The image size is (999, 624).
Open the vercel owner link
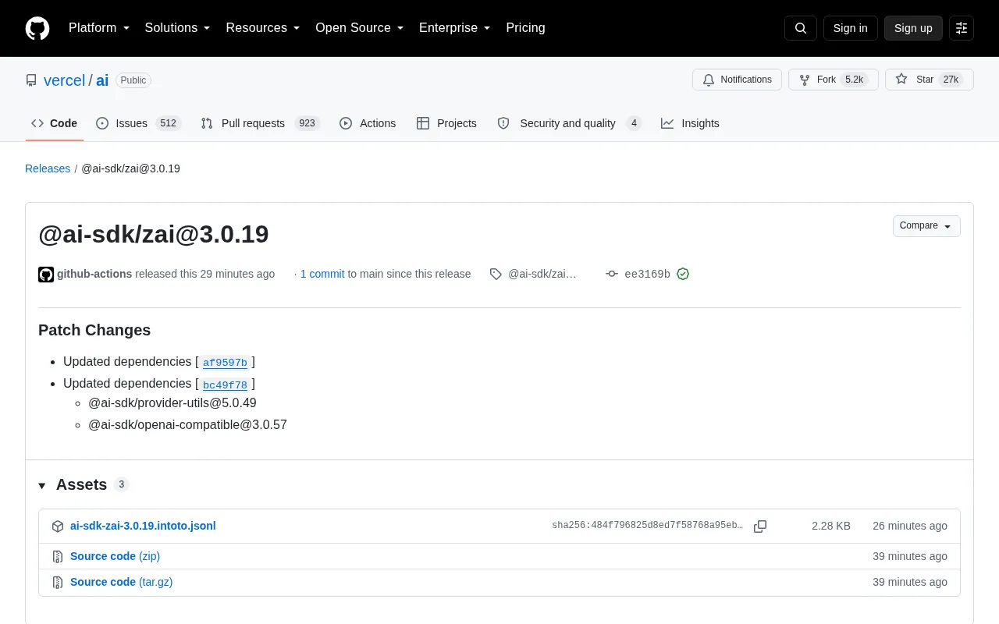click(64, 80)
